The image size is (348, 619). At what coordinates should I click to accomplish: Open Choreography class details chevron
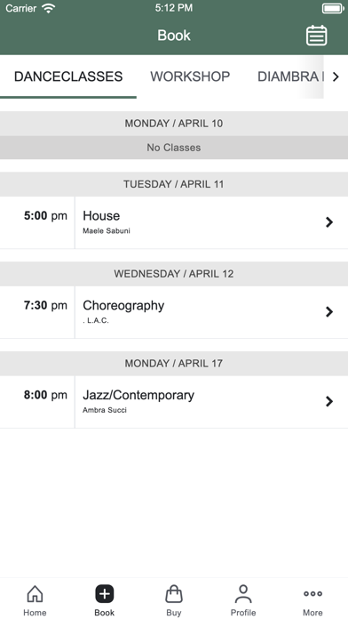click(x=329, y=312)
